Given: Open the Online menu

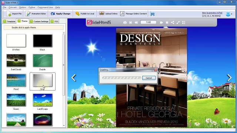Looking at the screenshot, I should [x=31, y=7].
